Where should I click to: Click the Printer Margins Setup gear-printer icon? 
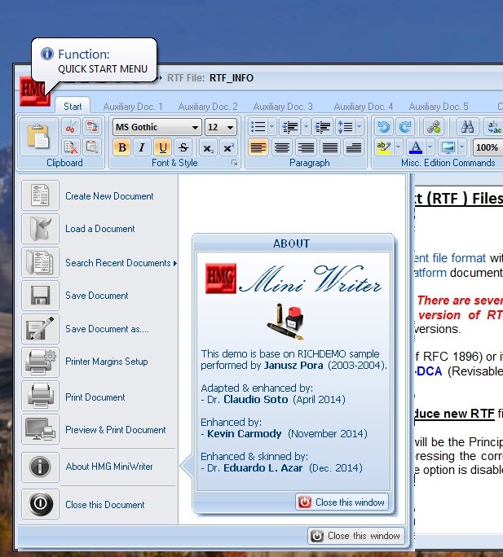coord(40,362)
